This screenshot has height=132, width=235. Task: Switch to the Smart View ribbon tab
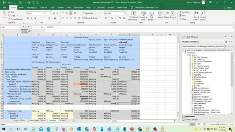click(x=79, y=7)
